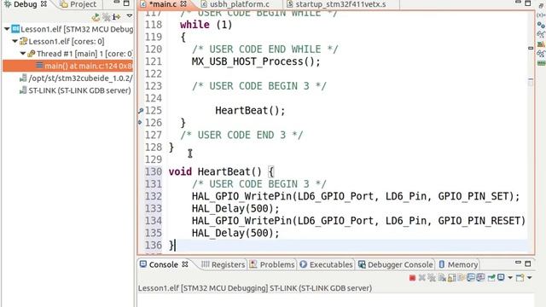Close the Console view tab
Screen dimensions: 546x307
pyautogui.click(x=185, y=264)
